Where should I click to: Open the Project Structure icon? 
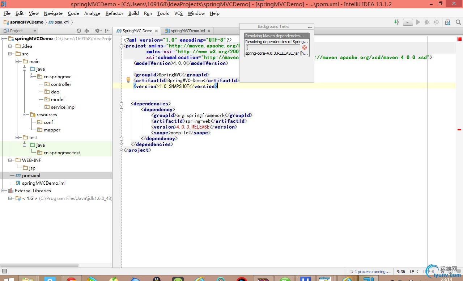coord(447,22)
